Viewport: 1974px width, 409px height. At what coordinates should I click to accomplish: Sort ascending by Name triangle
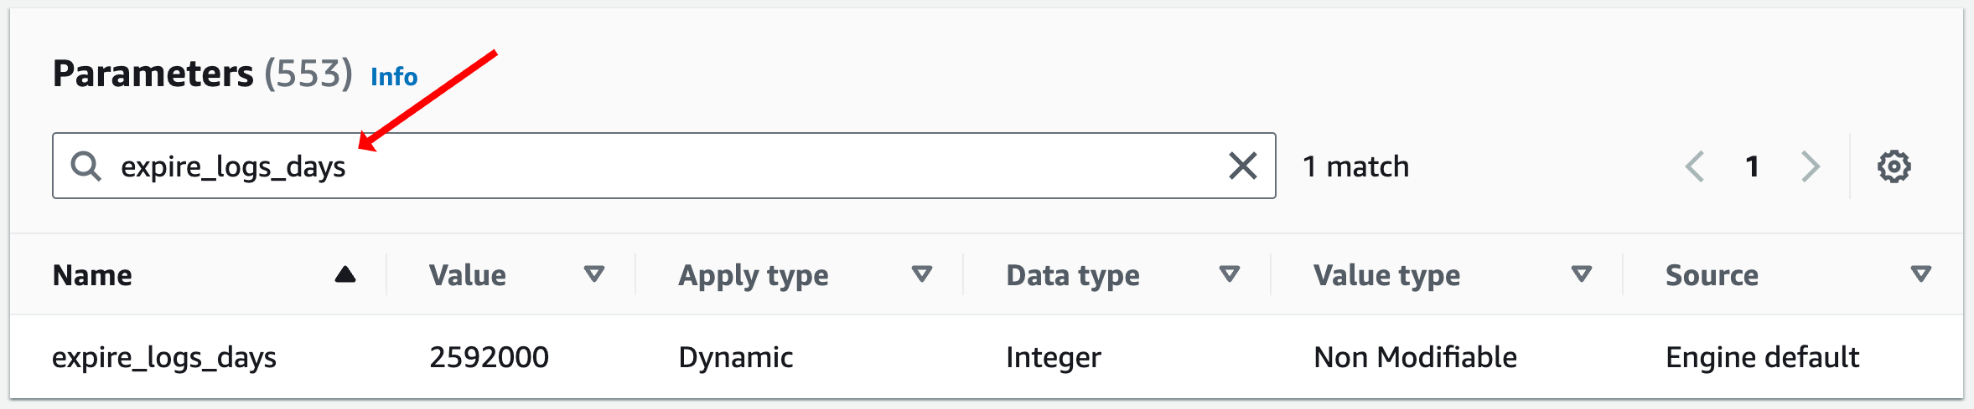point(345,274)
